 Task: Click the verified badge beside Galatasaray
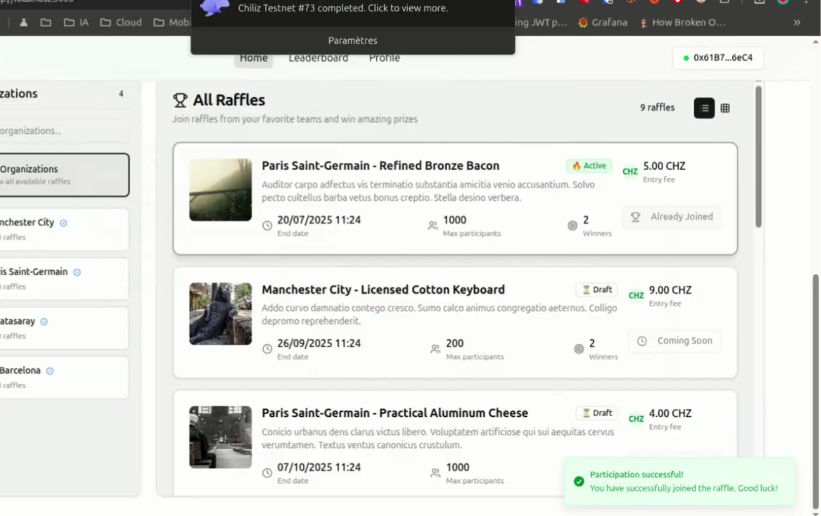click(44, 321)
